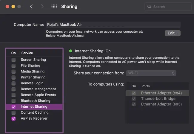Click the back navigation arrow
Image resolution: width=194 pixels, height=134 pixels.
(31, 6)
